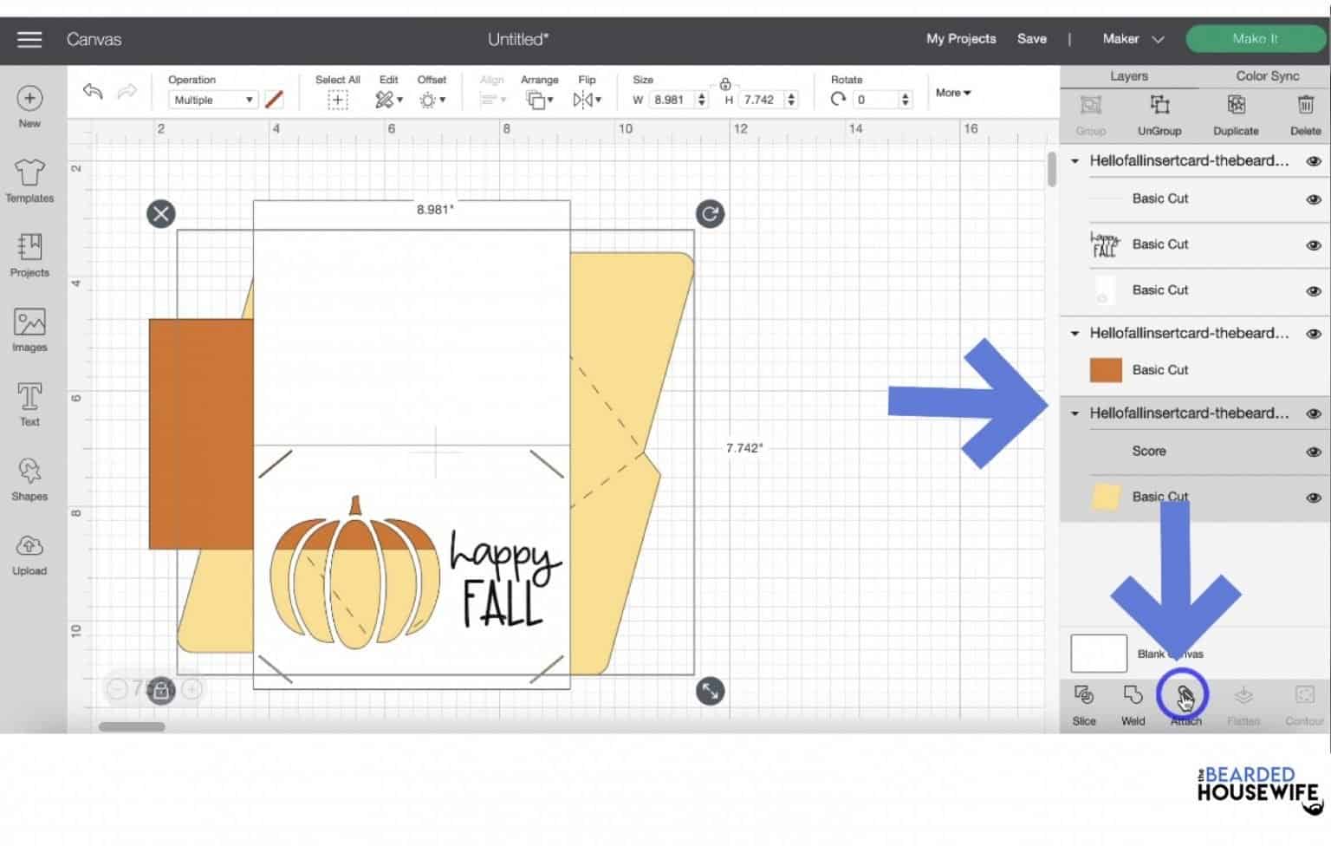Click the canvas zoom in control
Image resolution: width=1331 pixels, height=846 pixels.
tap(192, 690)
